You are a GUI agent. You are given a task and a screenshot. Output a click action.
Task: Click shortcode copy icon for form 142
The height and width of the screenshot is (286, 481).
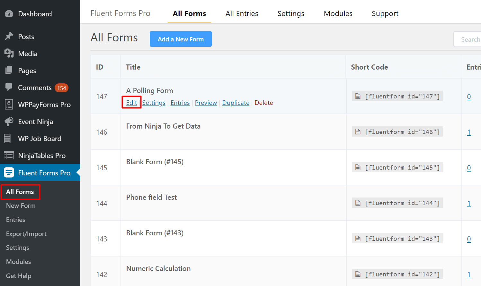tap(358, 274)
